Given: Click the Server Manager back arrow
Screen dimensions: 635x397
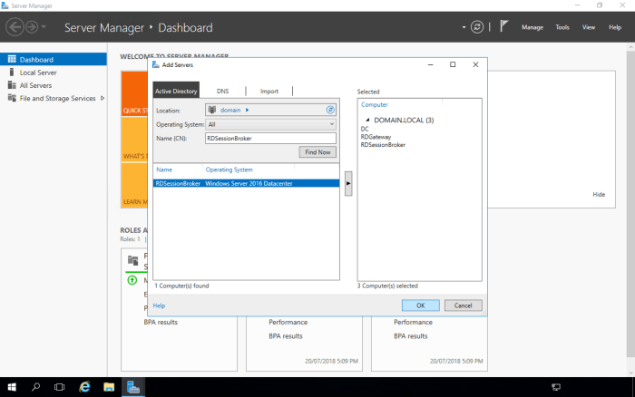Looking at the screenshot, I should (x=15, y=27).
